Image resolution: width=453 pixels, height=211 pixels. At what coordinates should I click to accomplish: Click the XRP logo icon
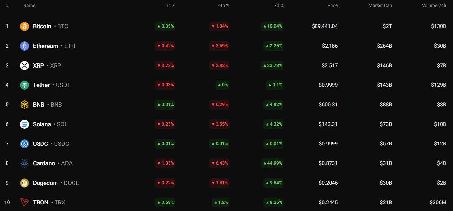24,66
